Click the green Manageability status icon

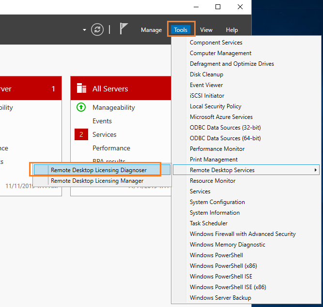pos(81,107)
